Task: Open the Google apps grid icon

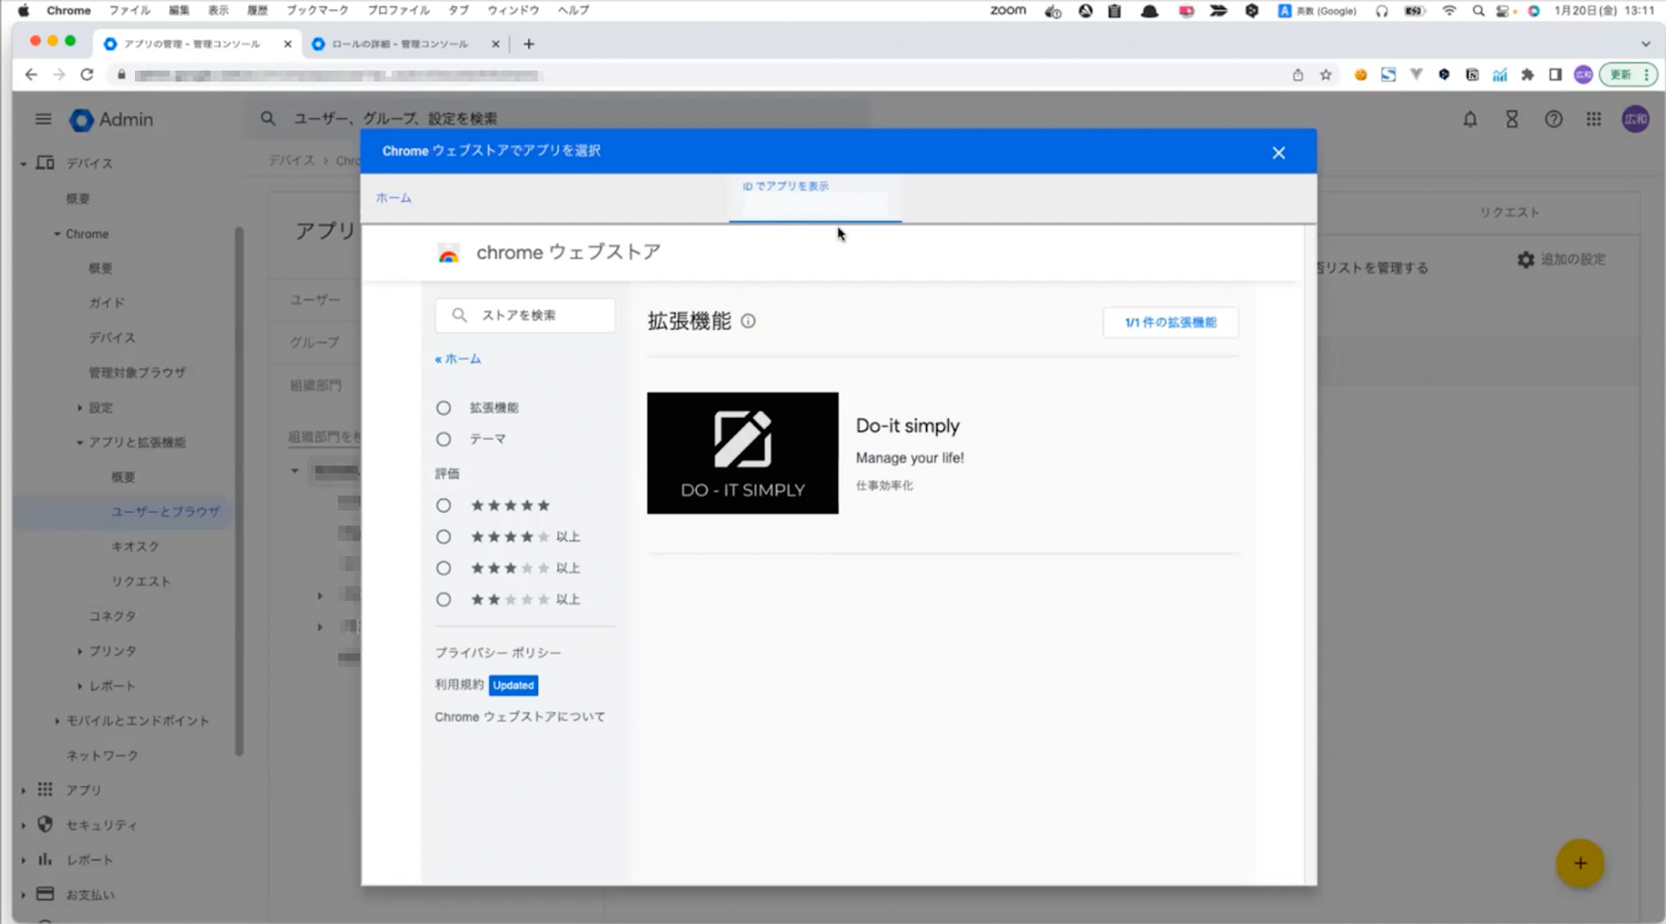Action: click(x=1593, y=120)
